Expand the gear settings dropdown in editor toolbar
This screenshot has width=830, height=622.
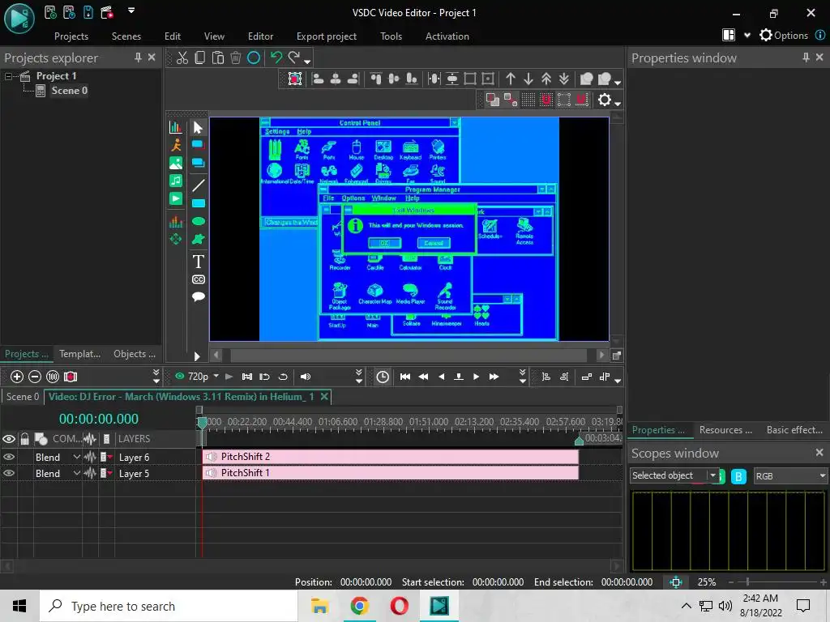click(x=618, y=102)
